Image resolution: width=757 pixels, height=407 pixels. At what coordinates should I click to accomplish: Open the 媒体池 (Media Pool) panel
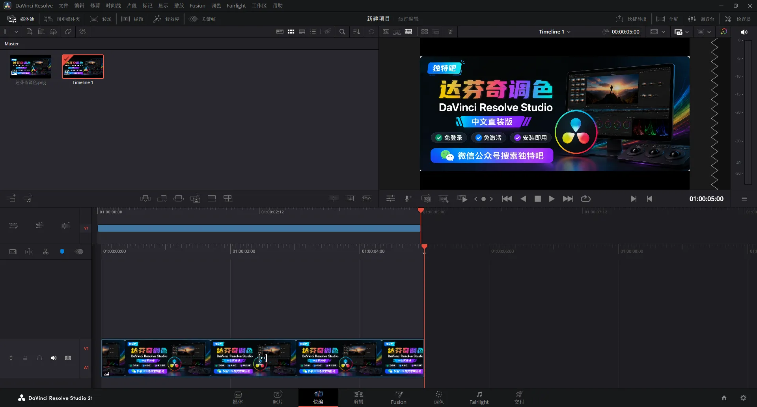tap(21, 19)
